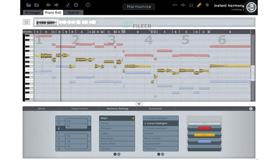Screen dimensions: 277x160
Task: Select Block Chords harmony mode
Action: (161, 139)
